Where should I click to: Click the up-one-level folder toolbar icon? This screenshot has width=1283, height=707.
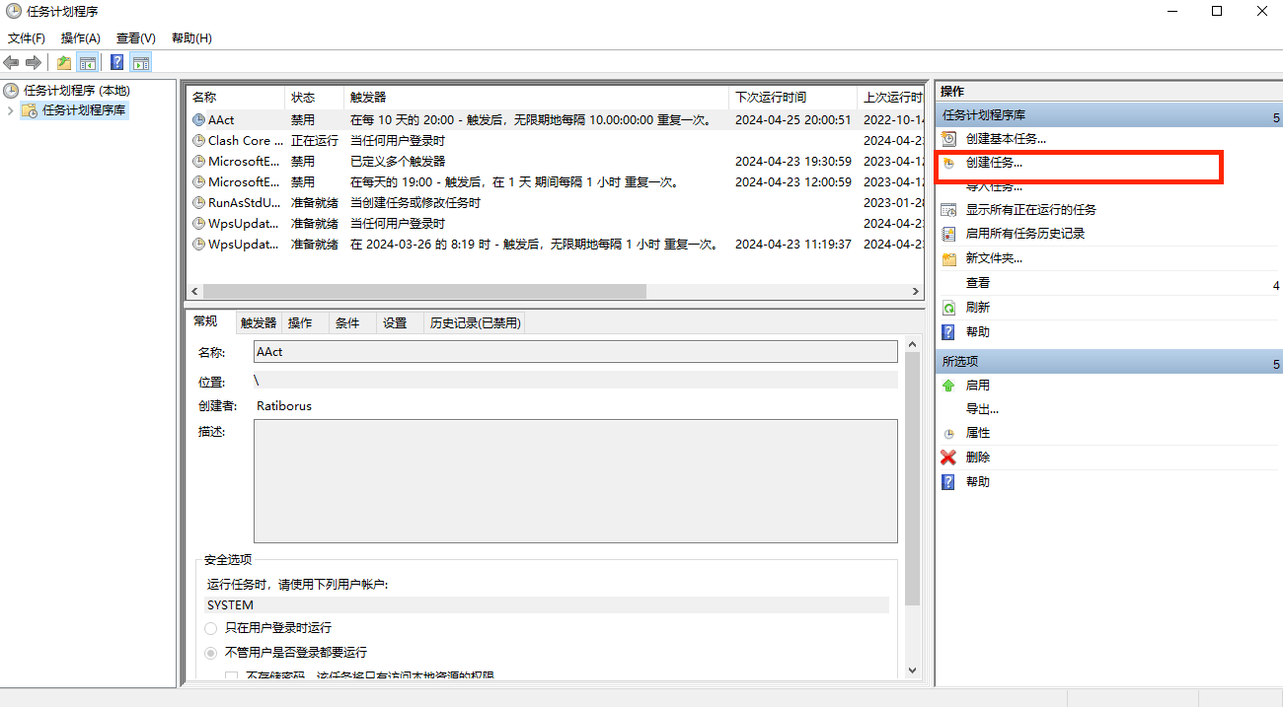point(63,62)
